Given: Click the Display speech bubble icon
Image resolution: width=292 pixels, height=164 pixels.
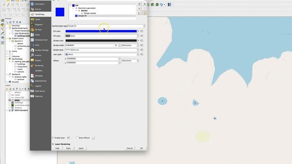Looking at the screenshot, I should click(32, 61).
